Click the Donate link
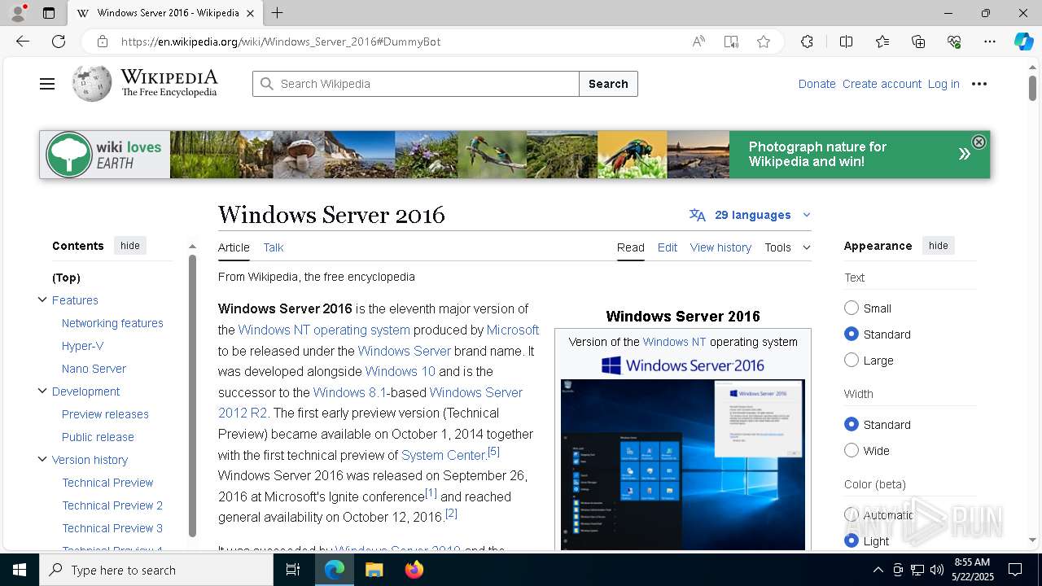Image resolution: width=1042 pixels, height=586 pixels. (x=817, y=84)
